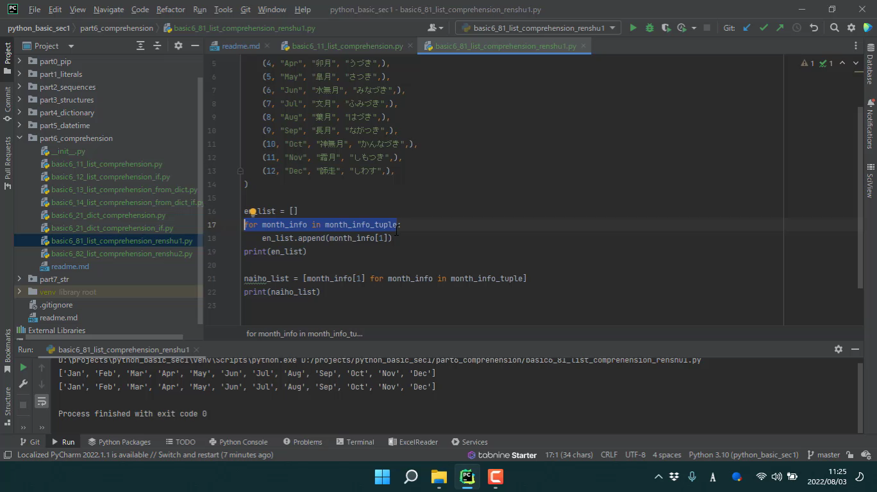Rerun script in Run tool window
Image resolution: width=877 pixels, height=492 pixels.
(23, 367)
